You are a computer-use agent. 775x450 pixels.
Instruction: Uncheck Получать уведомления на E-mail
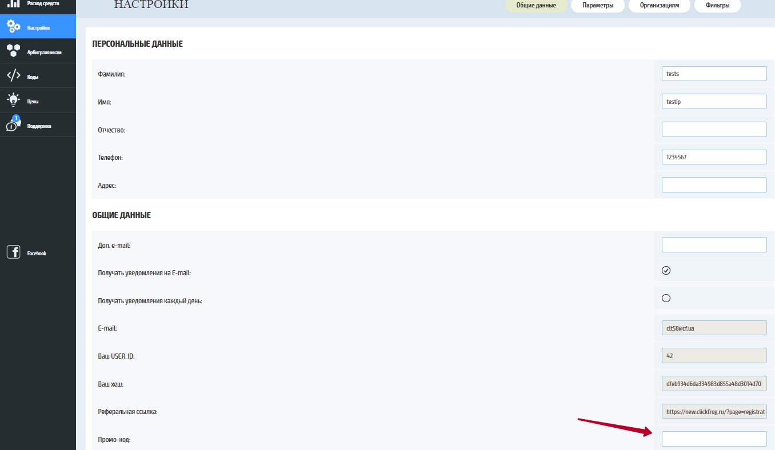(666, 271)
